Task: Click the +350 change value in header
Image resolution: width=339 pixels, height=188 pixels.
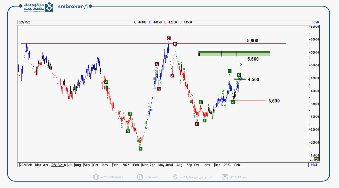Action: [x=315, y=22]
